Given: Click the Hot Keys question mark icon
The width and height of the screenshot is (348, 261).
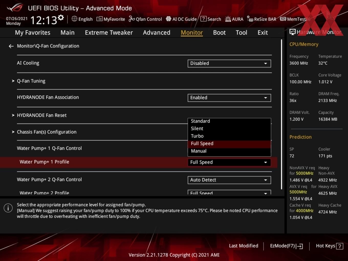Looking at the screenshot, I should click(x=340, y=246).
